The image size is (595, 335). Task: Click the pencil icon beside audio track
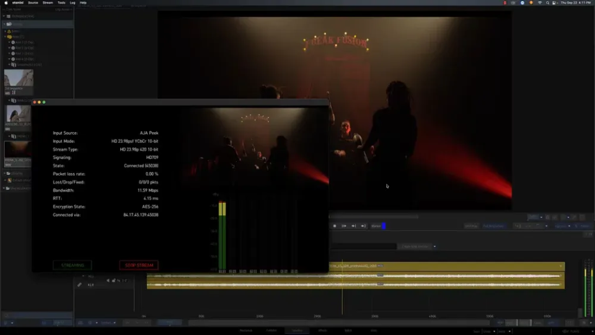(79, 285)
